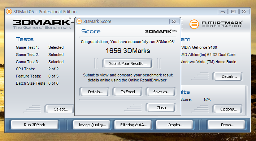Click 'Game Test 2:' label
The height and width of the screenshot is (141, 256).
point(27,55)
